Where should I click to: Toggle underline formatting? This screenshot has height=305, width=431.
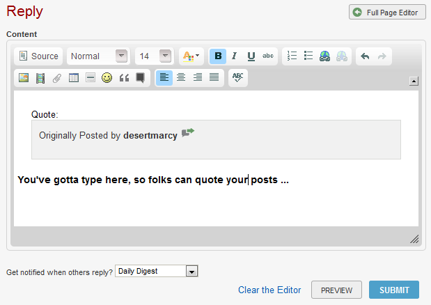coord(251,56)
